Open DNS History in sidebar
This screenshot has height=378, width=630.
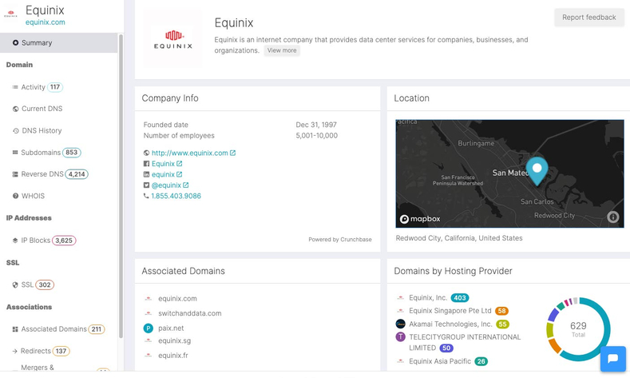[x=42, y=131]
